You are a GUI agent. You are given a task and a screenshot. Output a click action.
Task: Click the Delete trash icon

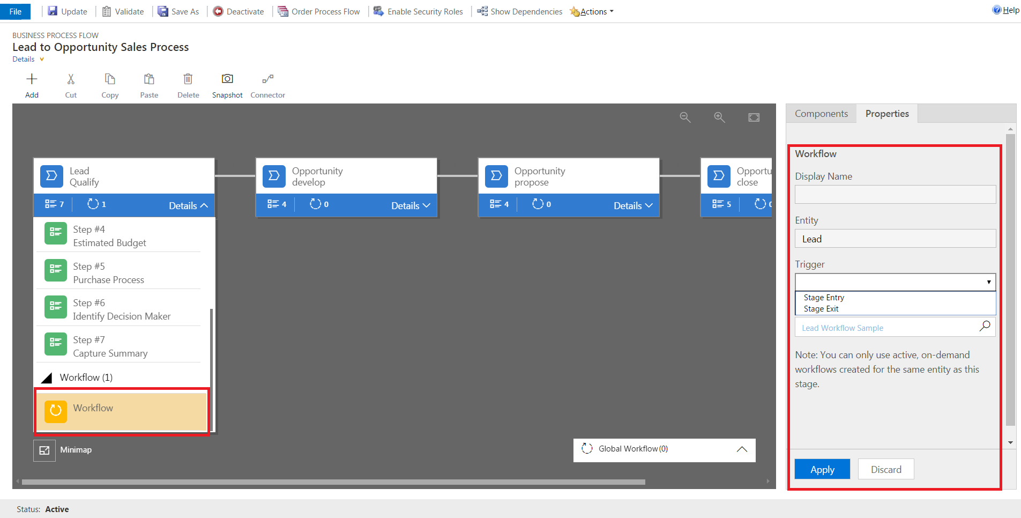(188, 79)
